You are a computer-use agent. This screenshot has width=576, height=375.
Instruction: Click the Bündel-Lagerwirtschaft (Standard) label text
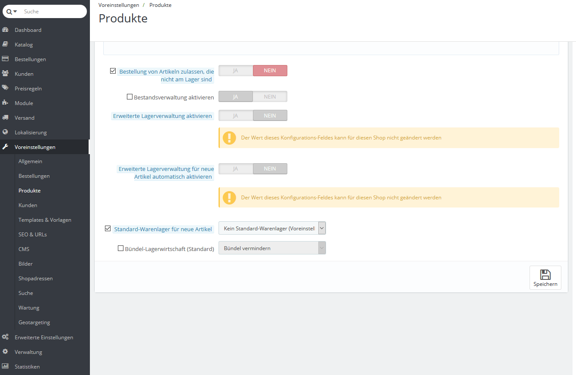(169, 249)
